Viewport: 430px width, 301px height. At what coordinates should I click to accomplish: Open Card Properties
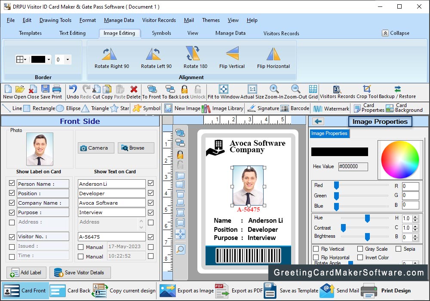tap(369, 108)
